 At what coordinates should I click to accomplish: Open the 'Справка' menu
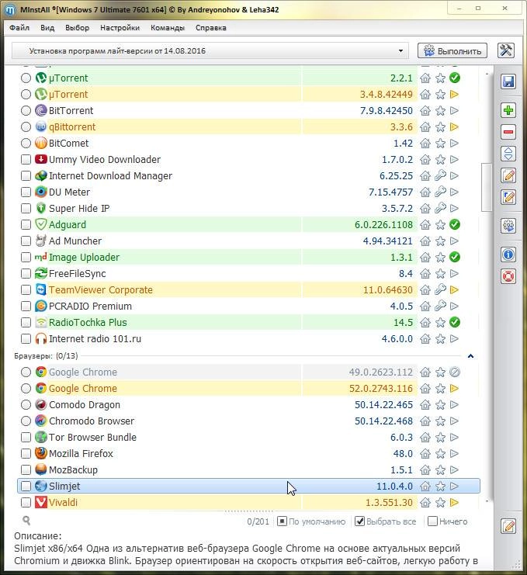pos(211,28)
